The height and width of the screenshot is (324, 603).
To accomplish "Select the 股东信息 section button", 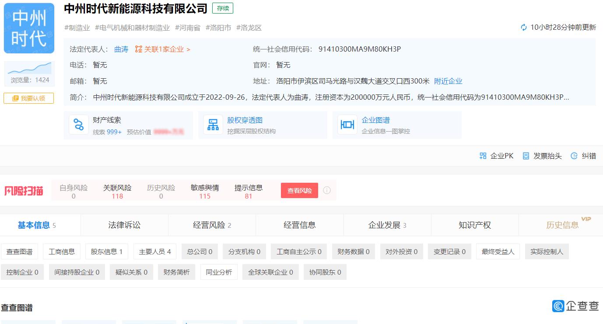I will pos(106,251).
